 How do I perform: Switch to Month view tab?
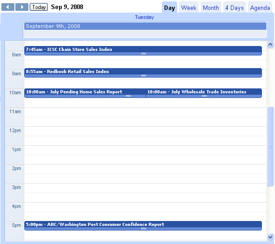coord(211,8)
